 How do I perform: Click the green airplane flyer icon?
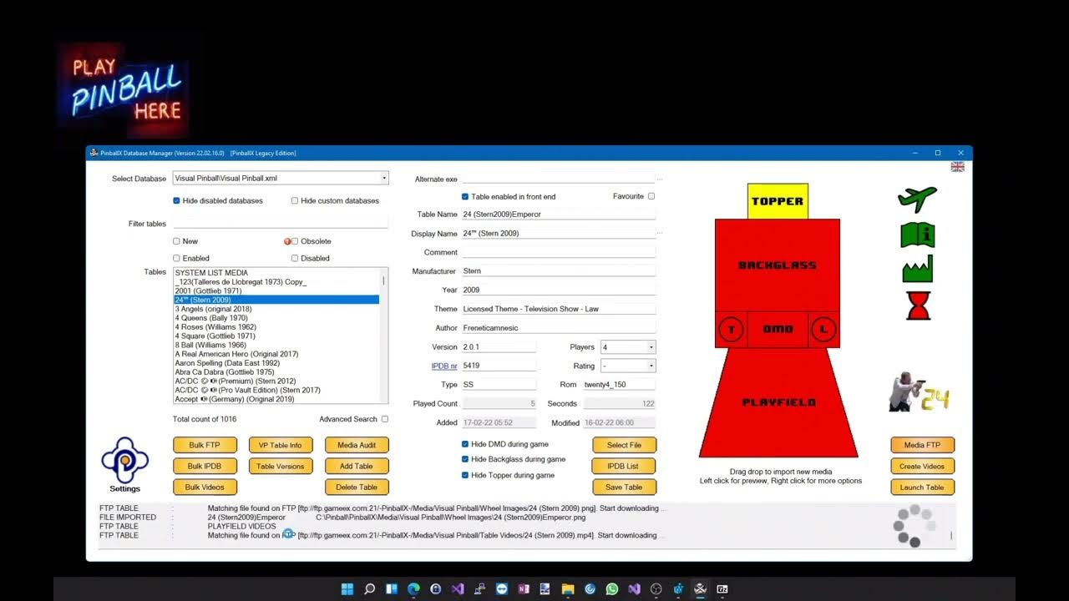917,199
